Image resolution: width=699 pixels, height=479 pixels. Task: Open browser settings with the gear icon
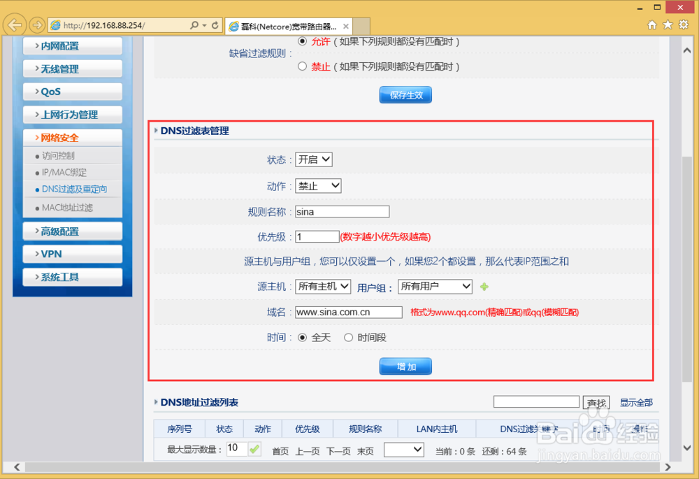coord(683,23)
